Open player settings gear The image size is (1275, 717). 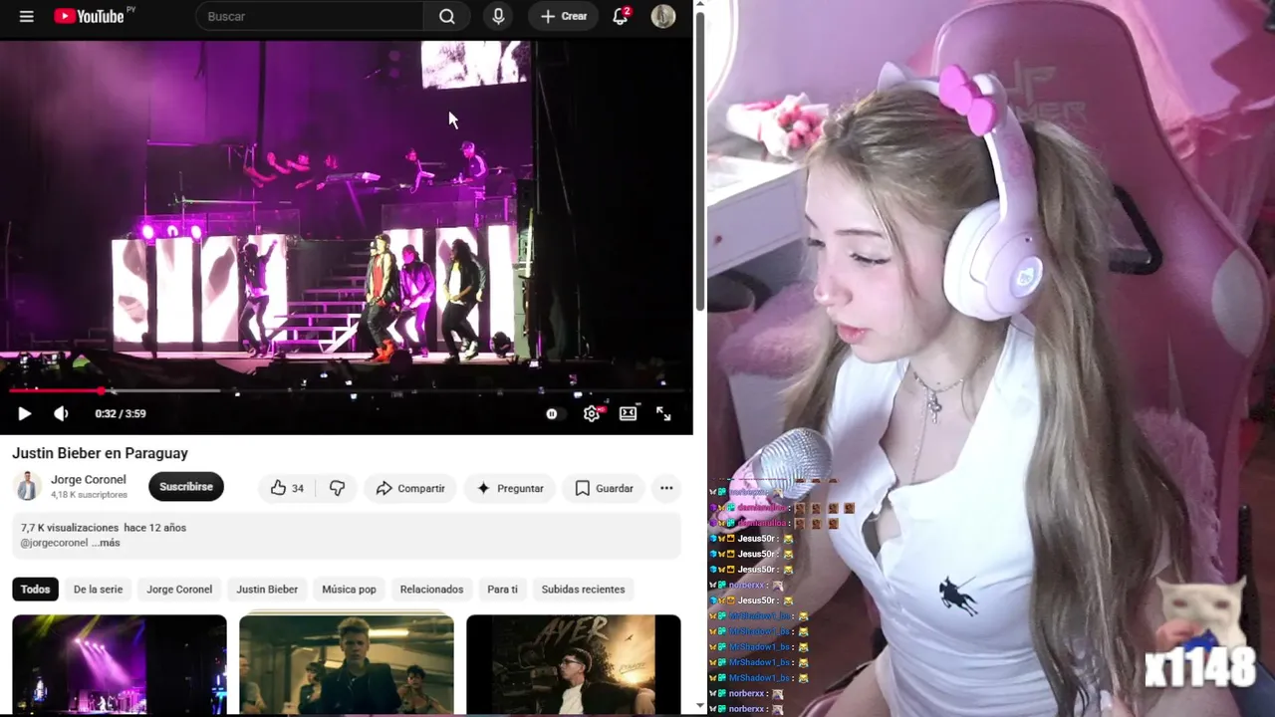pyautogui.click(x=592, y=413)
